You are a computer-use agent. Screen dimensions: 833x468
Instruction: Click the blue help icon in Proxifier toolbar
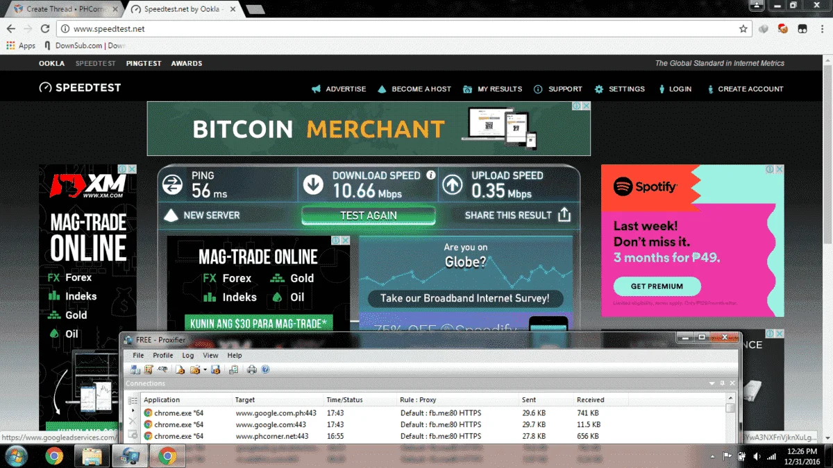pos(265,370)
